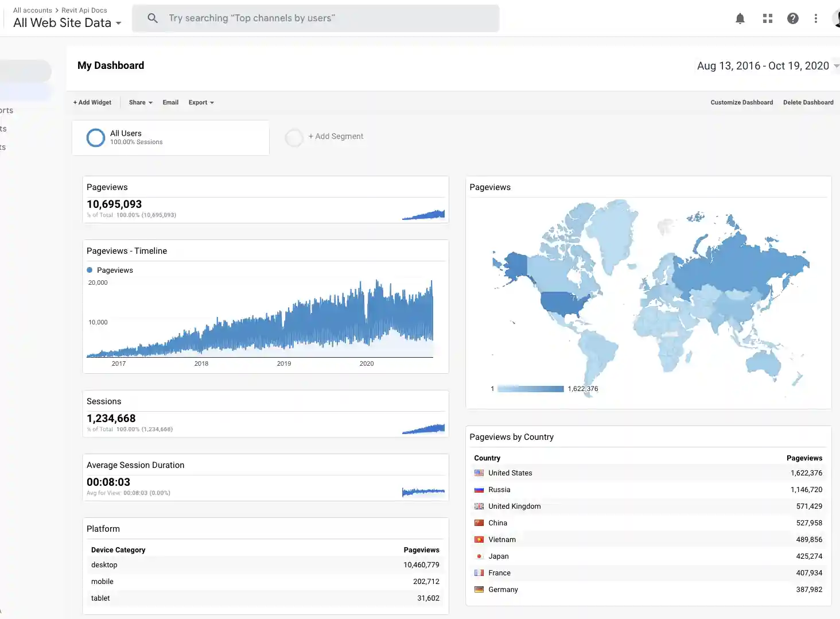Click the United States flag icon
The image size is (840, 619).
479,473
